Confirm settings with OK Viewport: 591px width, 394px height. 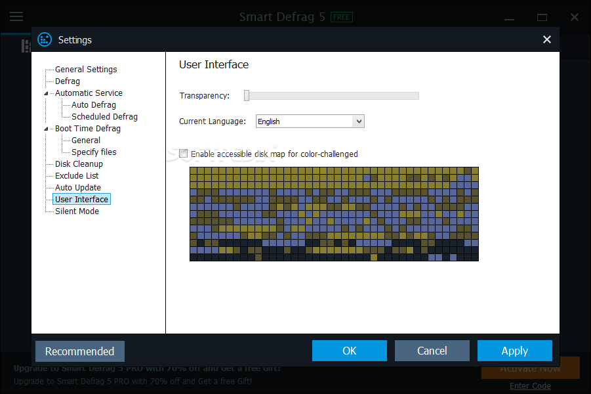(350, 351)
